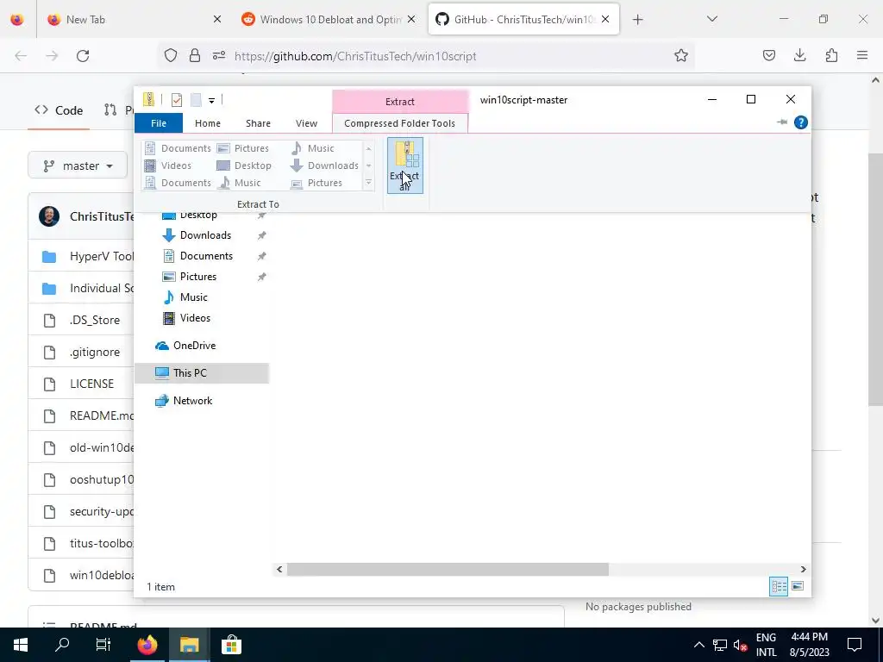
Task: Click the Explorer Help question mark icon
Action: click(801, 122)
